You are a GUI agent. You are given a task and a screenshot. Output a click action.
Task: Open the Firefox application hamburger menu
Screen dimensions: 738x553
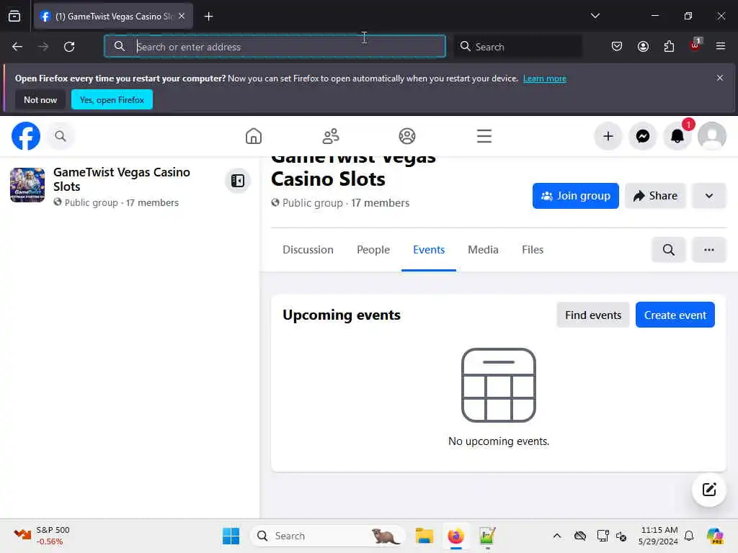point(720,46)
